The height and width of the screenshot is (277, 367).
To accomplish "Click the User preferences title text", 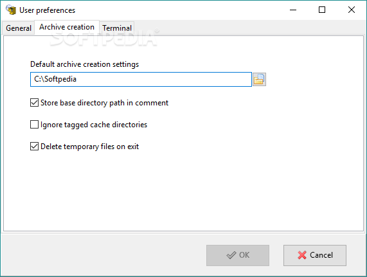I will [x=48, y=10].
